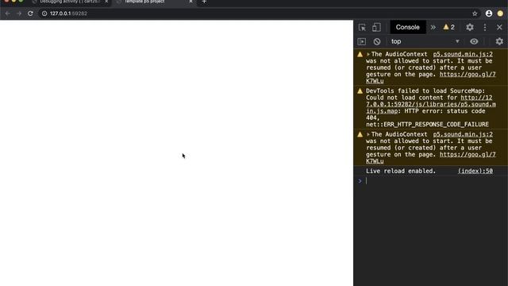Click the first AudioContext warning triangle icon

pyautogui.click(x=360, y=54)
